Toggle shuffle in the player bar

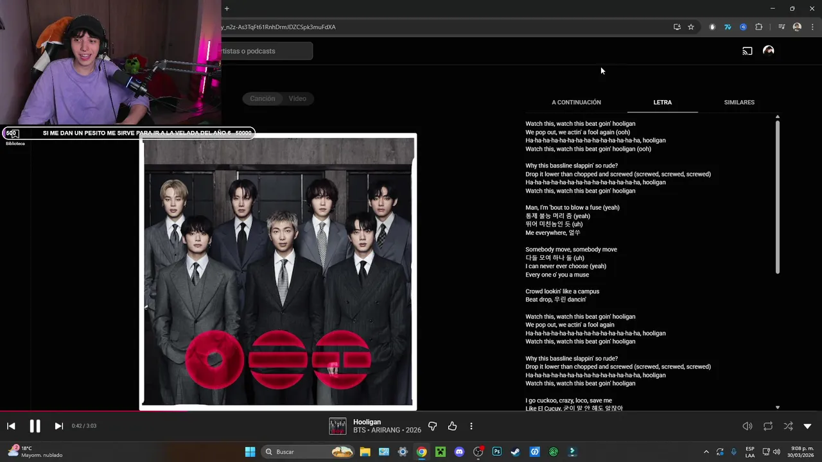click(788, 426)
